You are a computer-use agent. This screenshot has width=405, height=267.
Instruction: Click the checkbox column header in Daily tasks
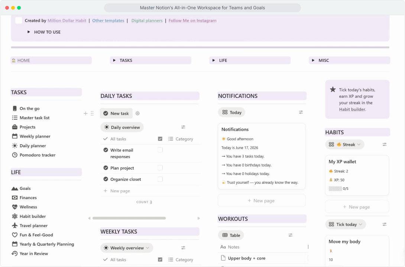coord(160,139)
